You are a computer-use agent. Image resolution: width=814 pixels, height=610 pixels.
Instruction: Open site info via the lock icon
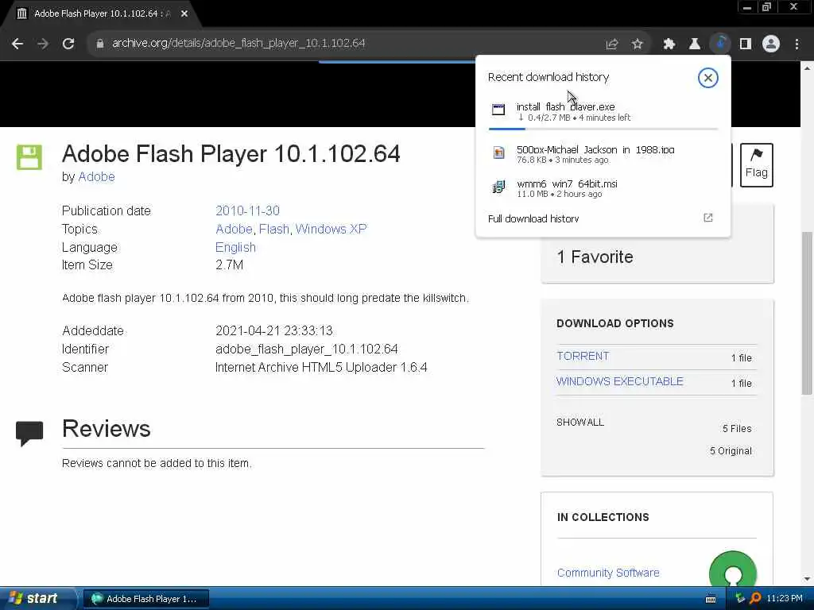coord(99,44)
